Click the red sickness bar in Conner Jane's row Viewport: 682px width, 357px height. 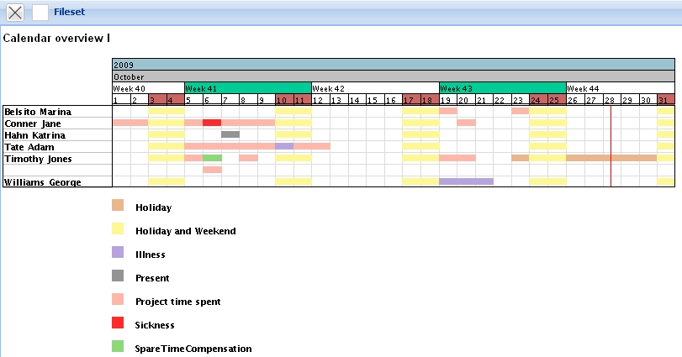click(x=212, y=123)
